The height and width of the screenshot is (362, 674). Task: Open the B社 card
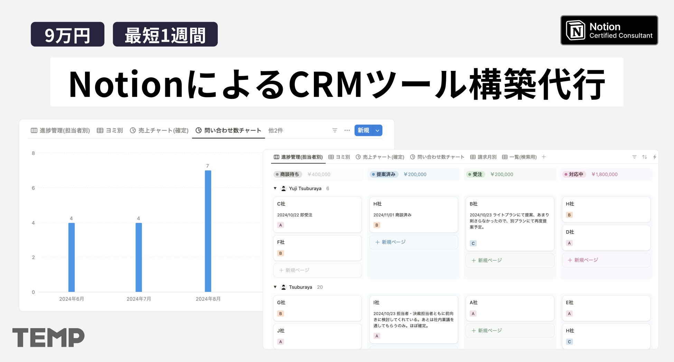pos(510,224)
